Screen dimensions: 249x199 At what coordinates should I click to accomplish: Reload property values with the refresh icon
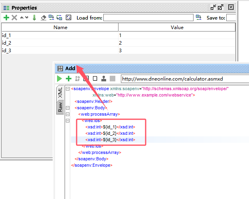click(x=69, y=18)
